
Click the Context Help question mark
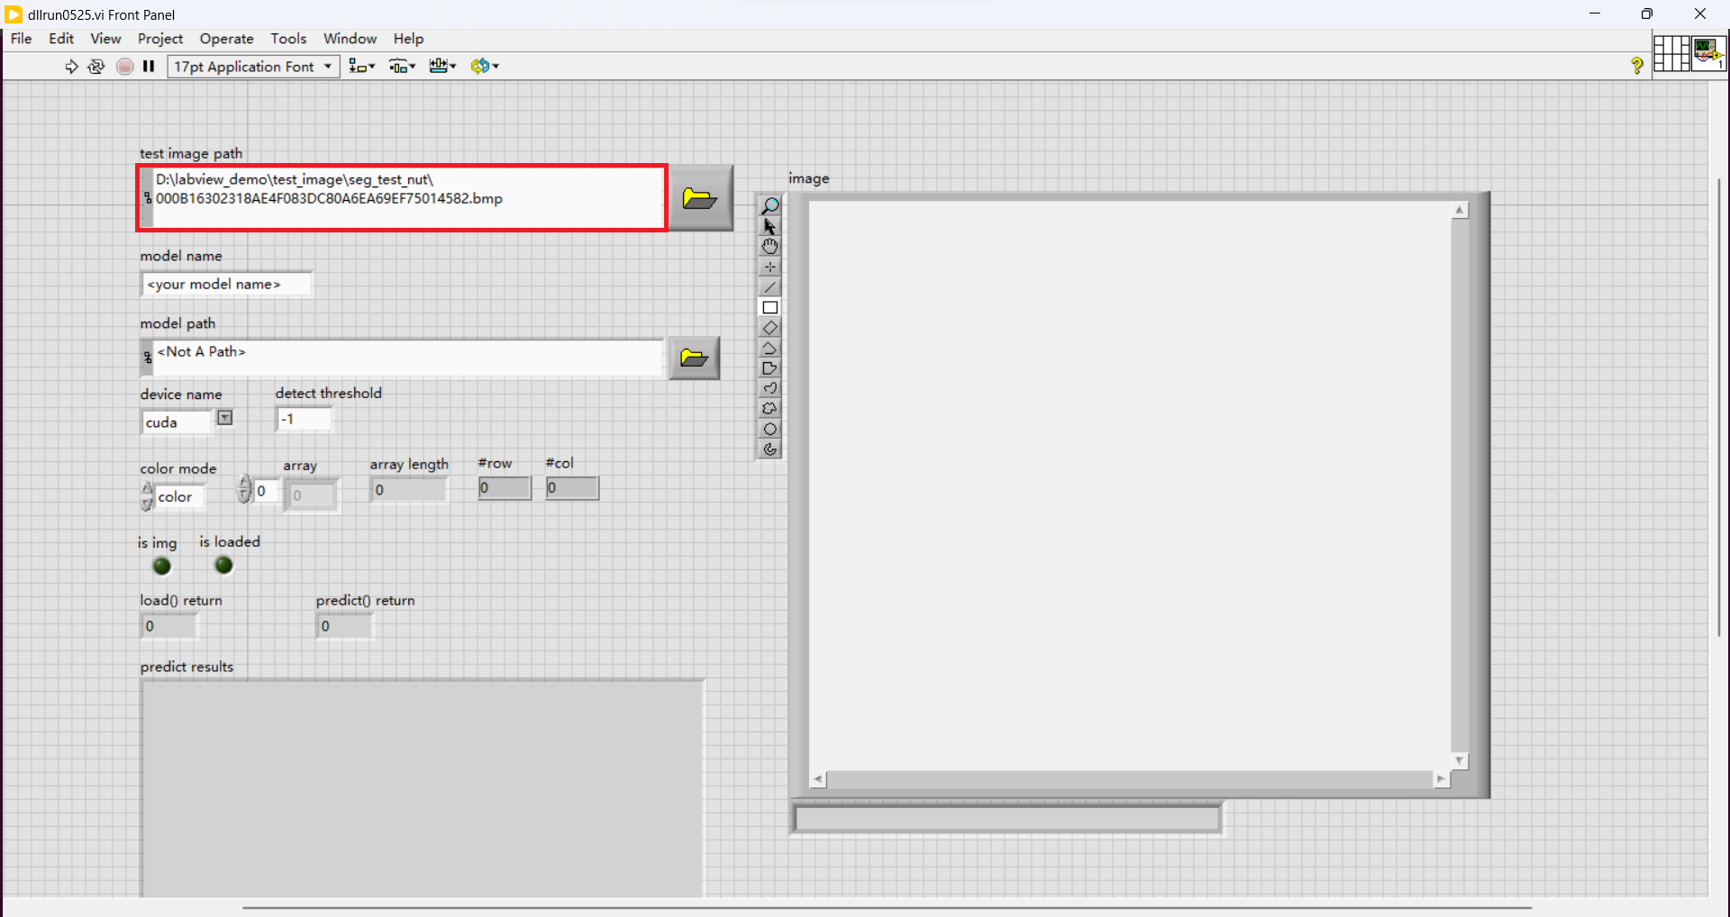tap(1637, 66)
